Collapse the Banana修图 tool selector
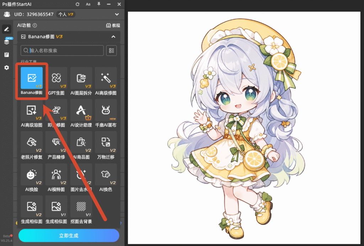 (x=113, y=37)
